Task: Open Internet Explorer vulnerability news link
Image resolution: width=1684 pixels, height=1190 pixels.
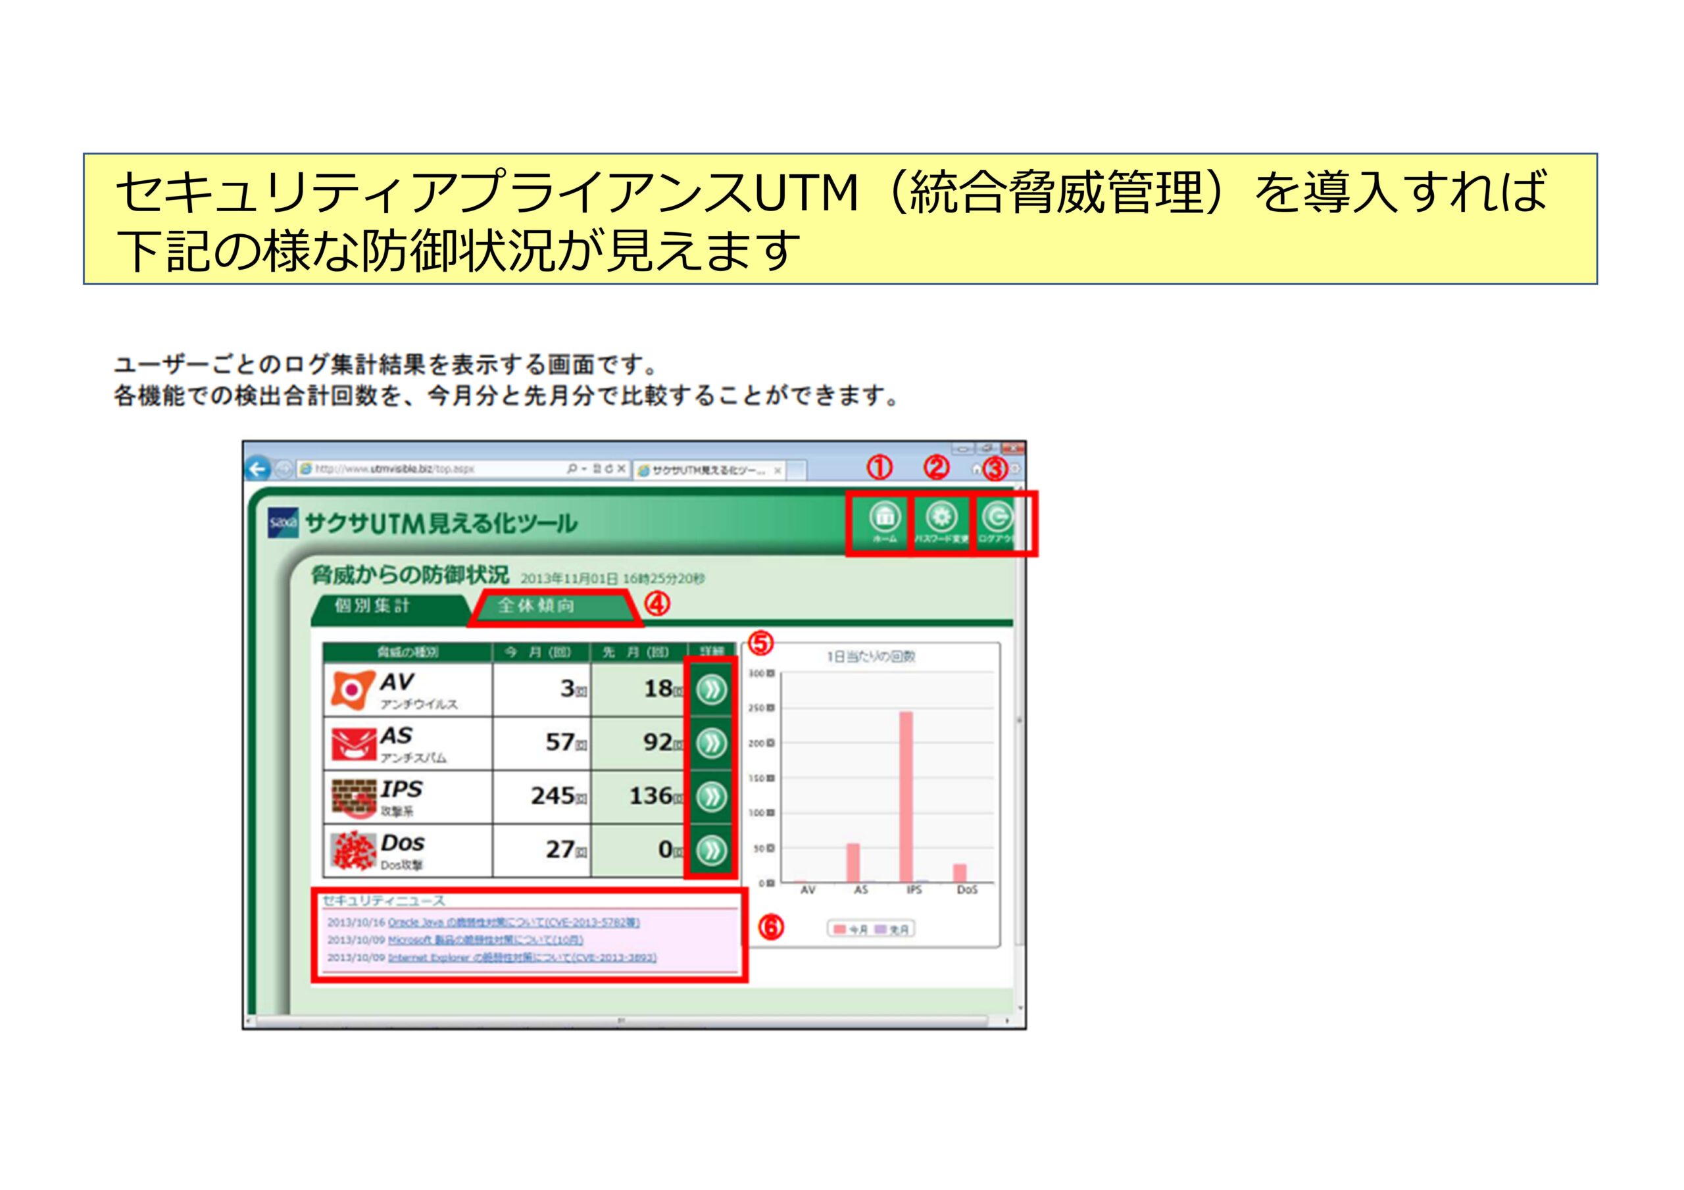Action: point(522,957)
